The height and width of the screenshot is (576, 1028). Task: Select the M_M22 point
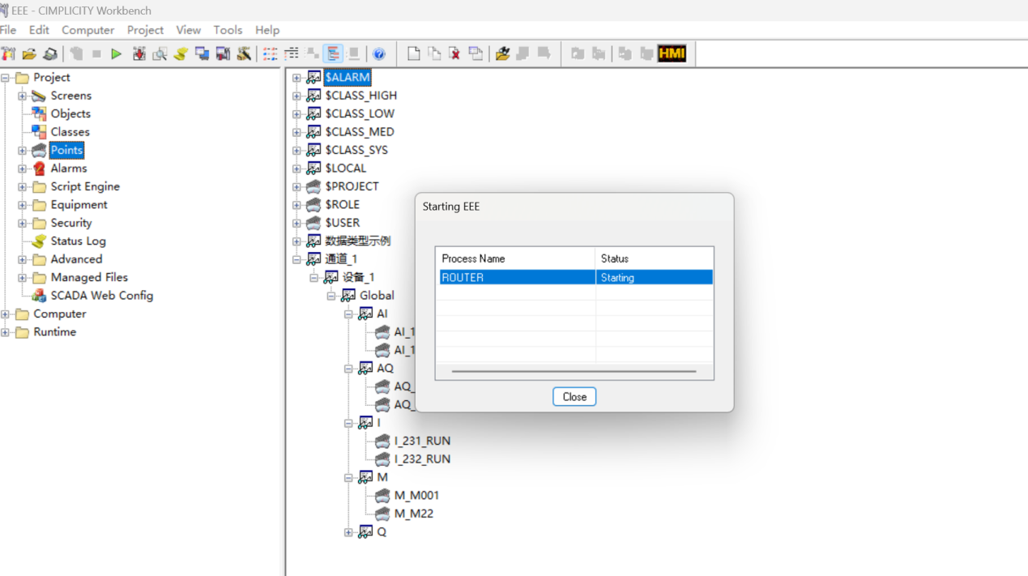coord(414,514)
